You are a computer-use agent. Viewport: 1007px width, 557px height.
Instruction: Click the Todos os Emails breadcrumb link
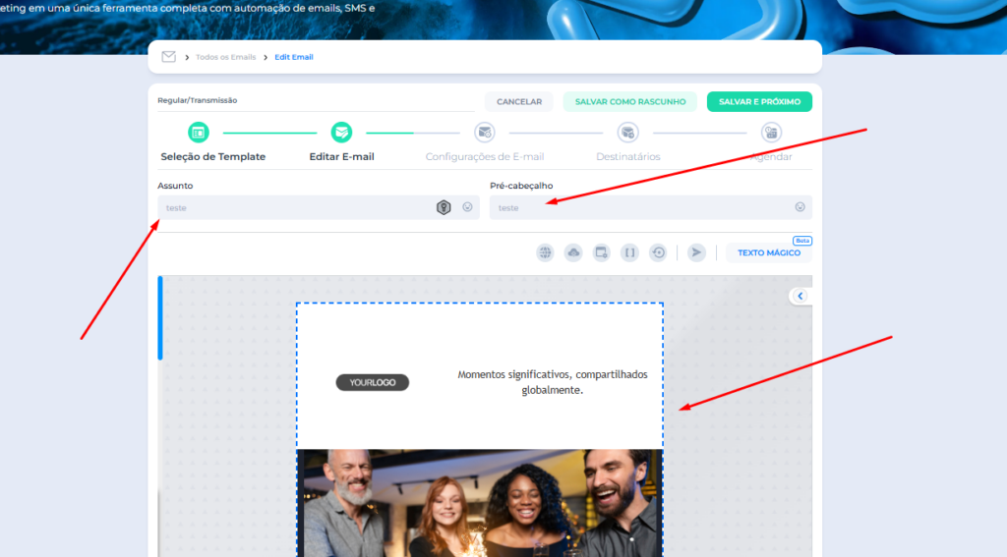225,57
